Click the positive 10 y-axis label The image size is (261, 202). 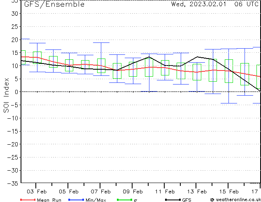[15, 66]
